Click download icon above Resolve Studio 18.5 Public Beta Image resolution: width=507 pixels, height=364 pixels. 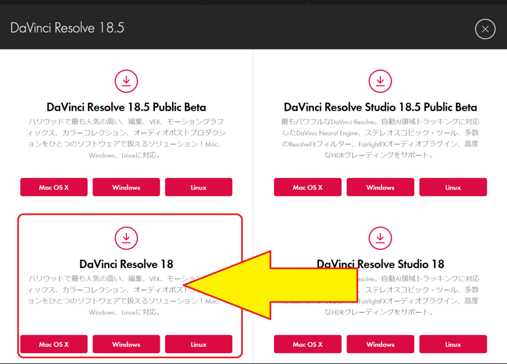380,81
